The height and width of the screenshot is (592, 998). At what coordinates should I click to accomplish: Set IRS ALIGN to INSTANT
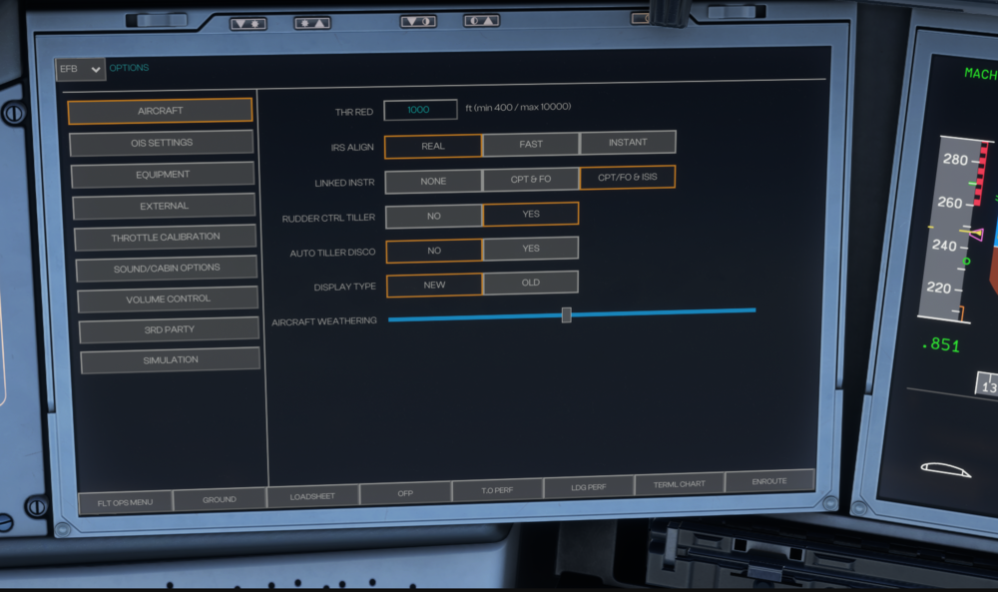point(628,143)
